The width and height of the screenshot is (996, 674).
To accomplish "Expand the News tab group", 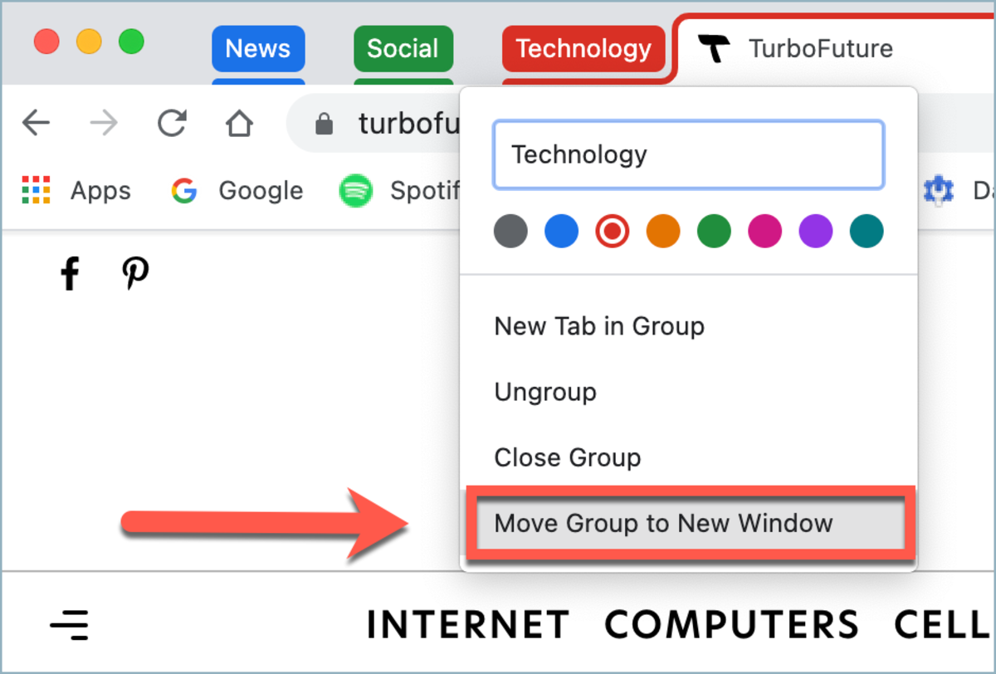I will (x=258, y=48).
